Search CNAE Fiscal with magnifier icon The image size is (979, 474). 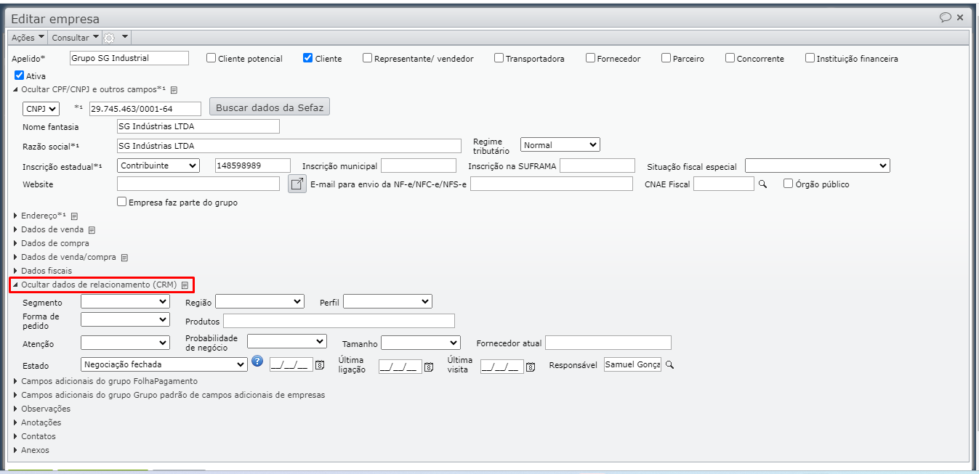(763, 184)
